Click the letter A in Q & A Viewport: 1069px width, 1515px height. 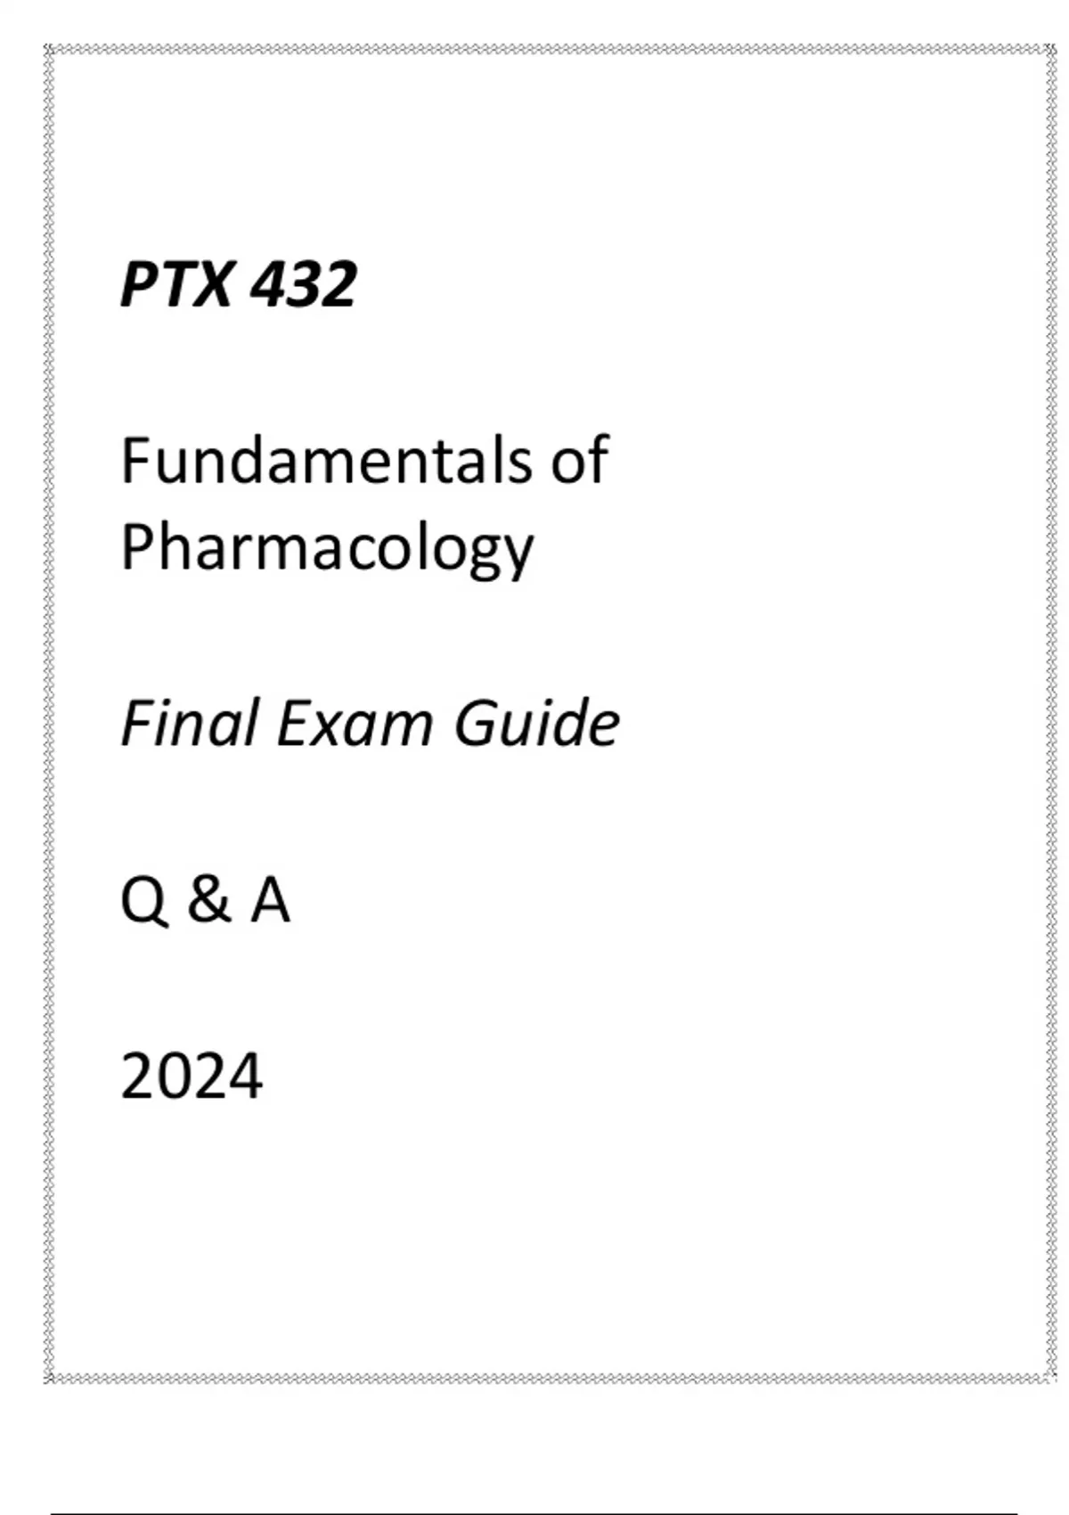click(x=270, y=900)
